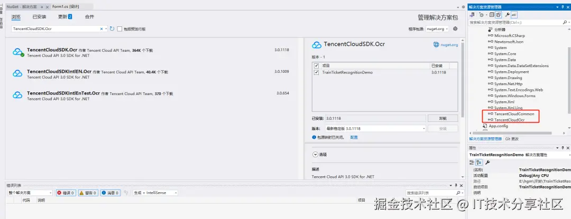571x219 pixels.
Task: Select TencentCloudOcr reference in Solution Explorer
Action: click(509, 120)
